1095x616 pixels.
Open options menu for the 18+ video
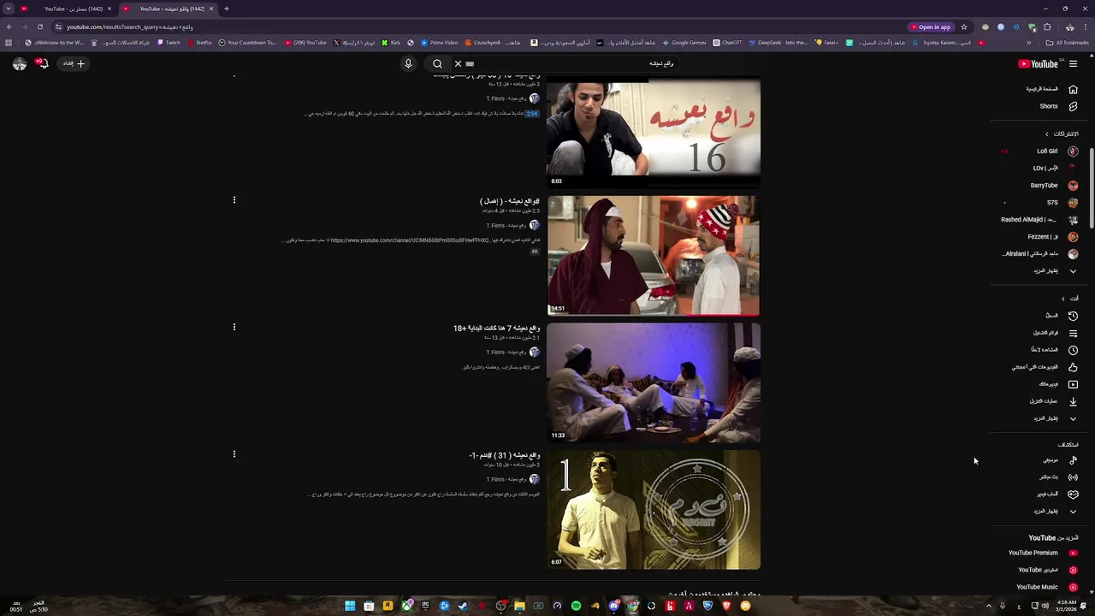coord(234,327)
